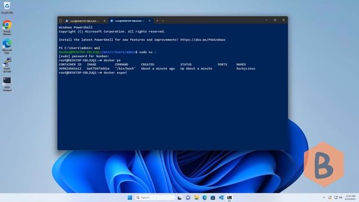Show hidden system tray icons chevron
This screenshot has width=359, height=202.
324,198
